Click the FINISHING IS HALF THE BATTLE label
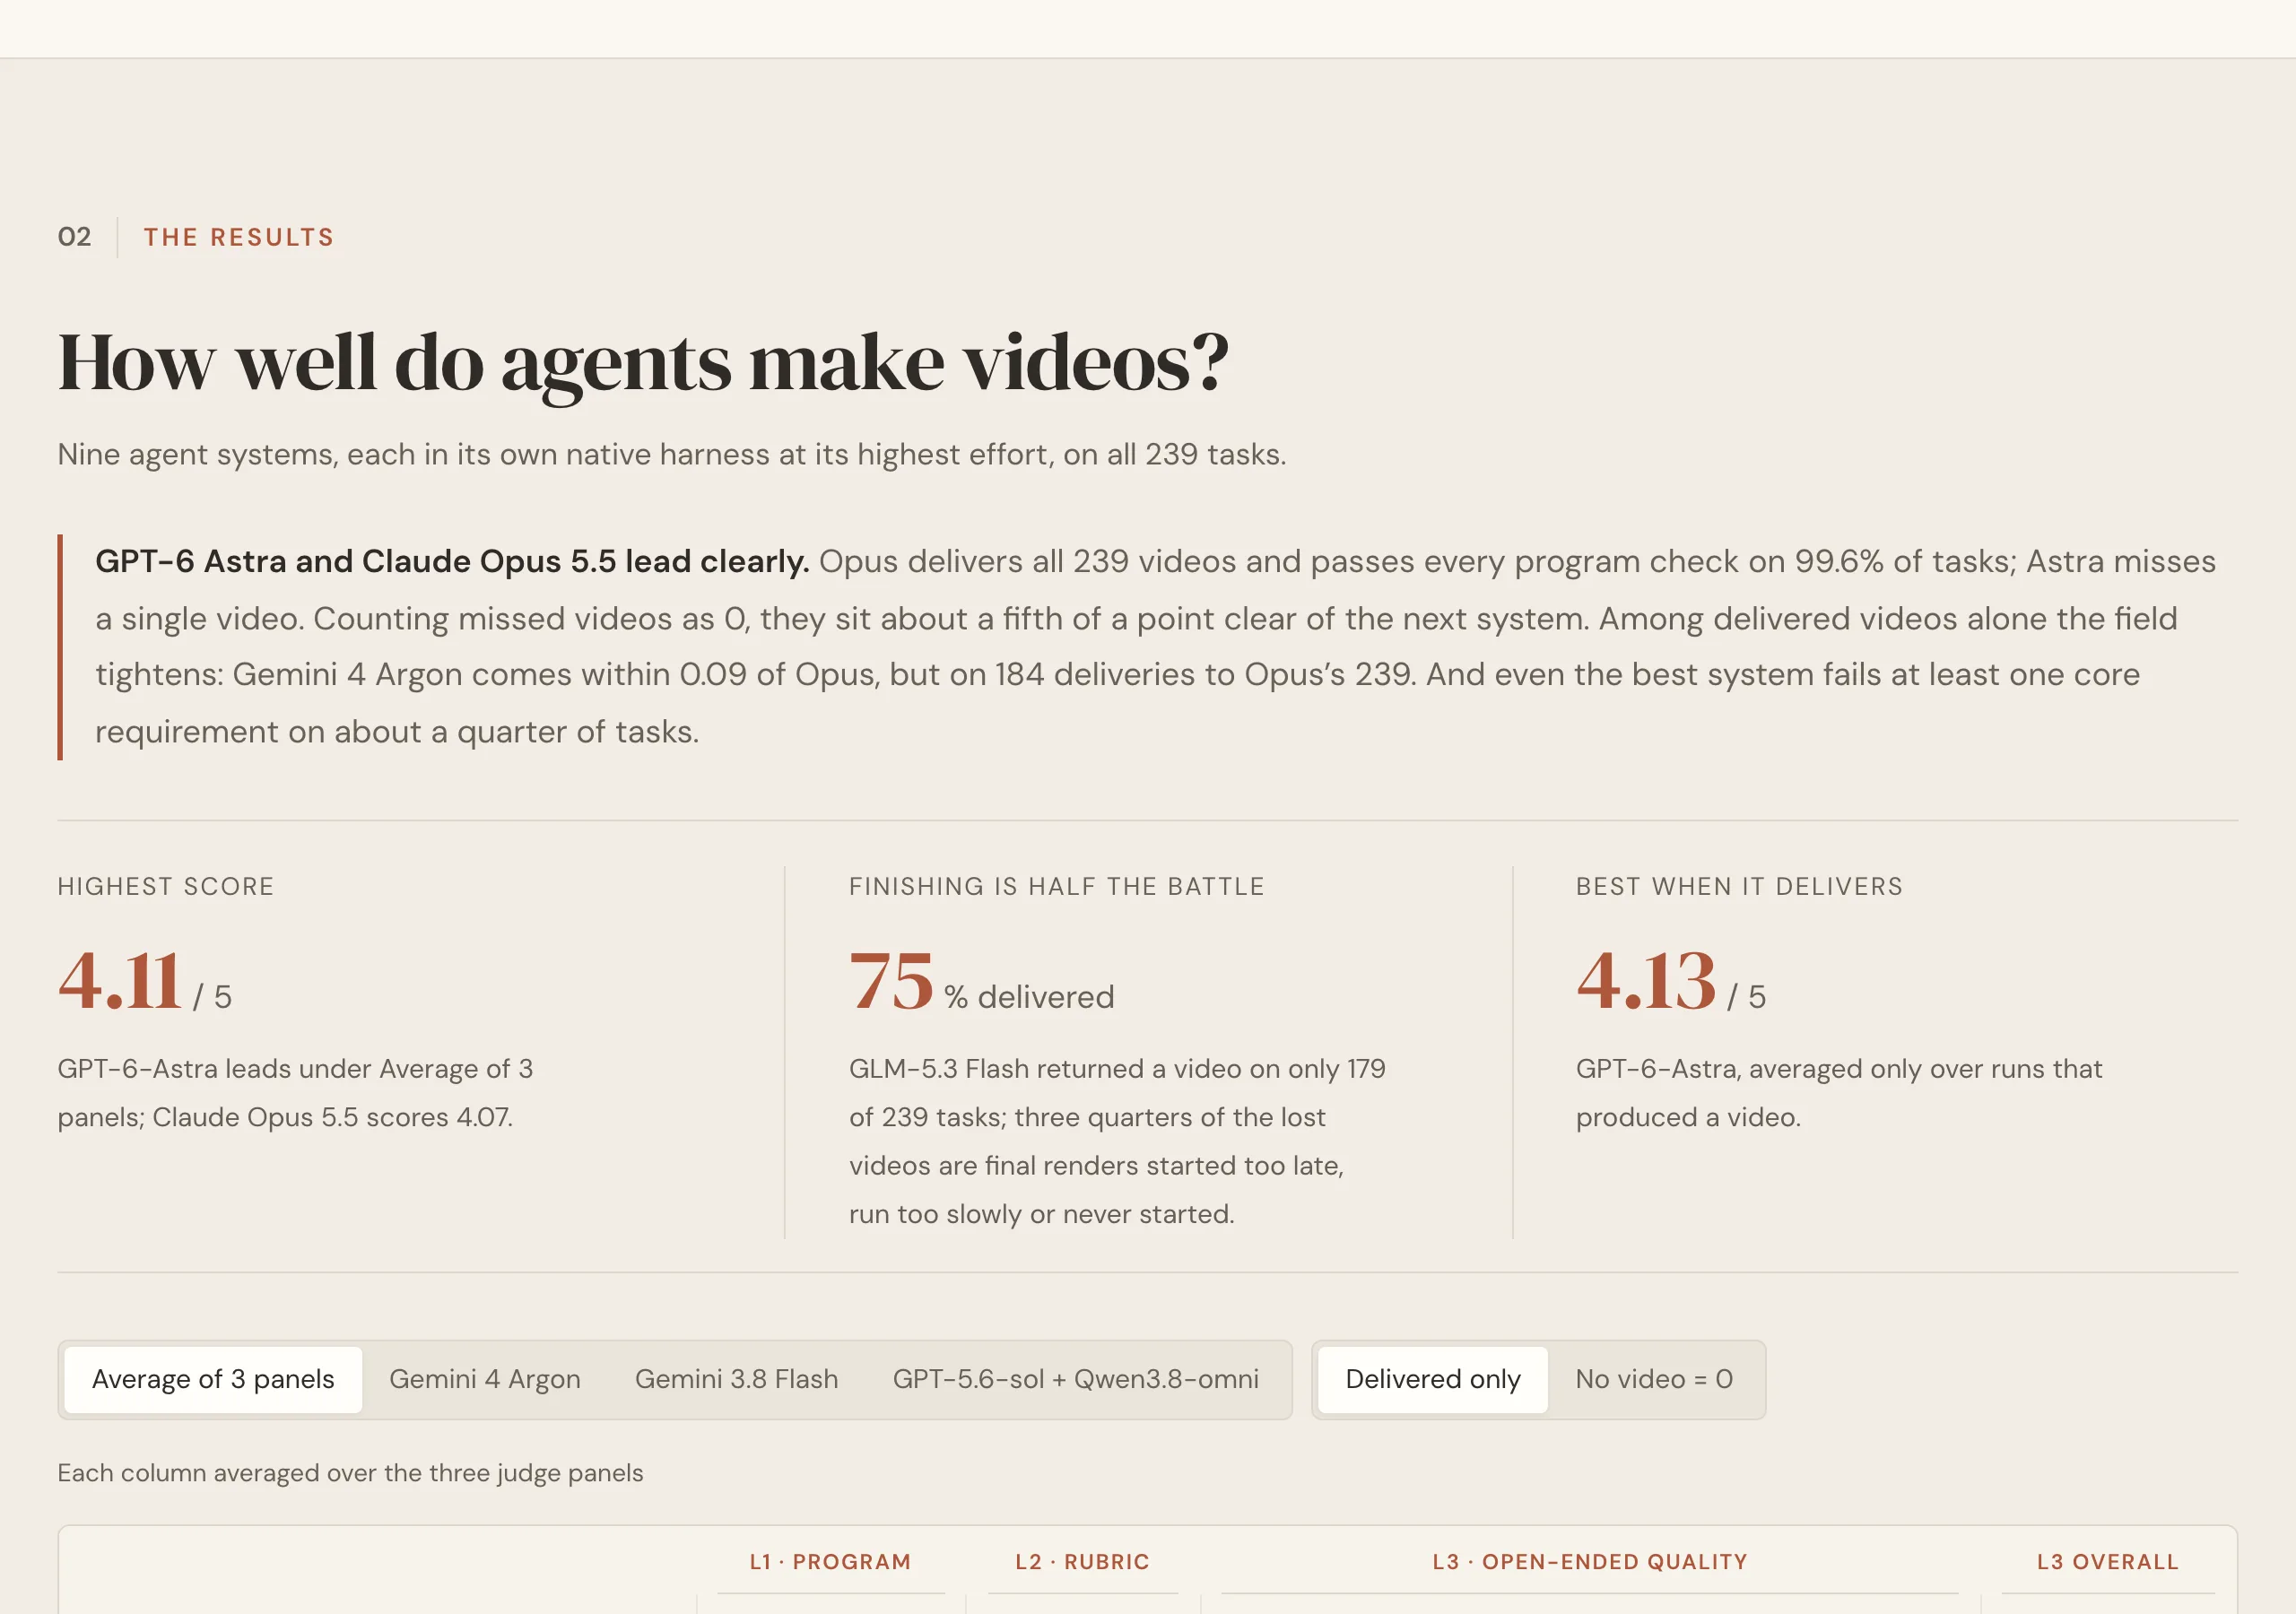This screenshot has width=2296, height=1614. (x=1057, y=886)
